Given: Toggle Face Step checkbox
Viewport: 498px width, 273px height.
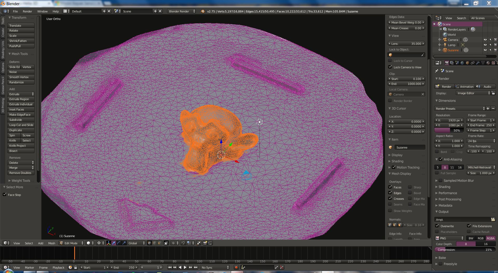Looking at the screenshot, I should [x=5, y=195].
